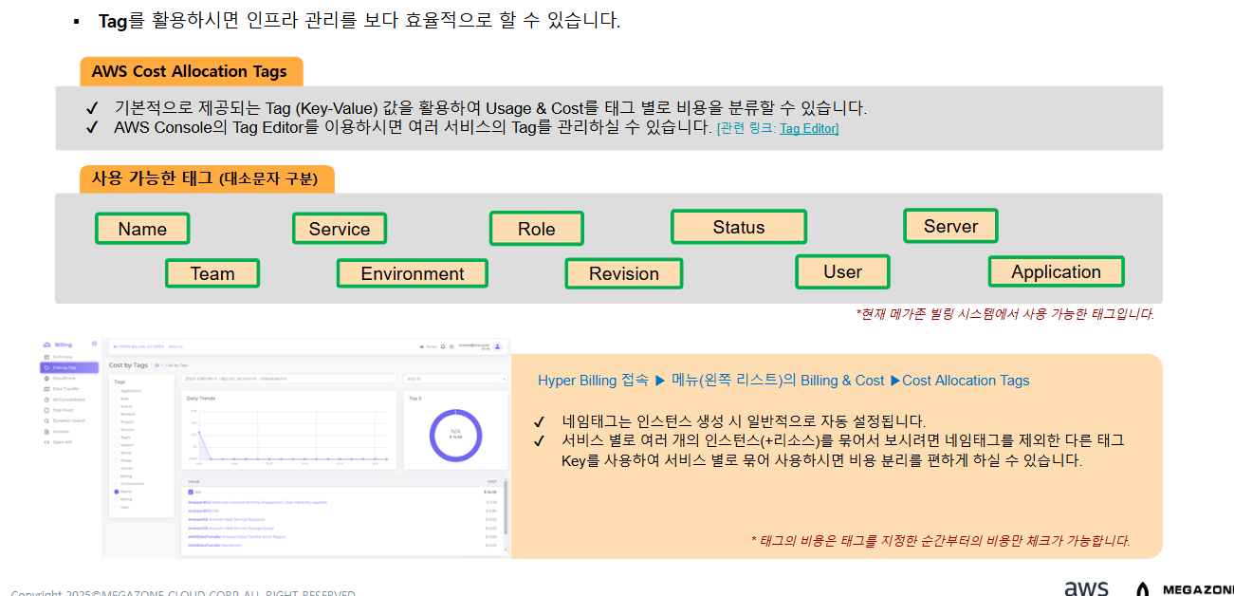Select the Service tag radio button
The image size is (1234, 596).
[x=117, y=429]
